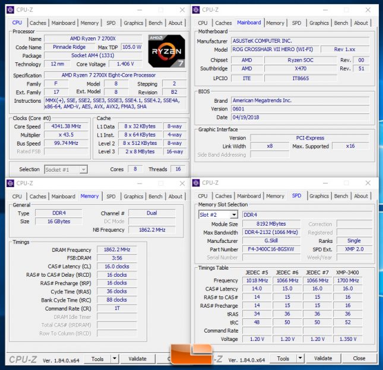
Task: Select Graphics tab in Mainboard window
Action: click(319, 23)
